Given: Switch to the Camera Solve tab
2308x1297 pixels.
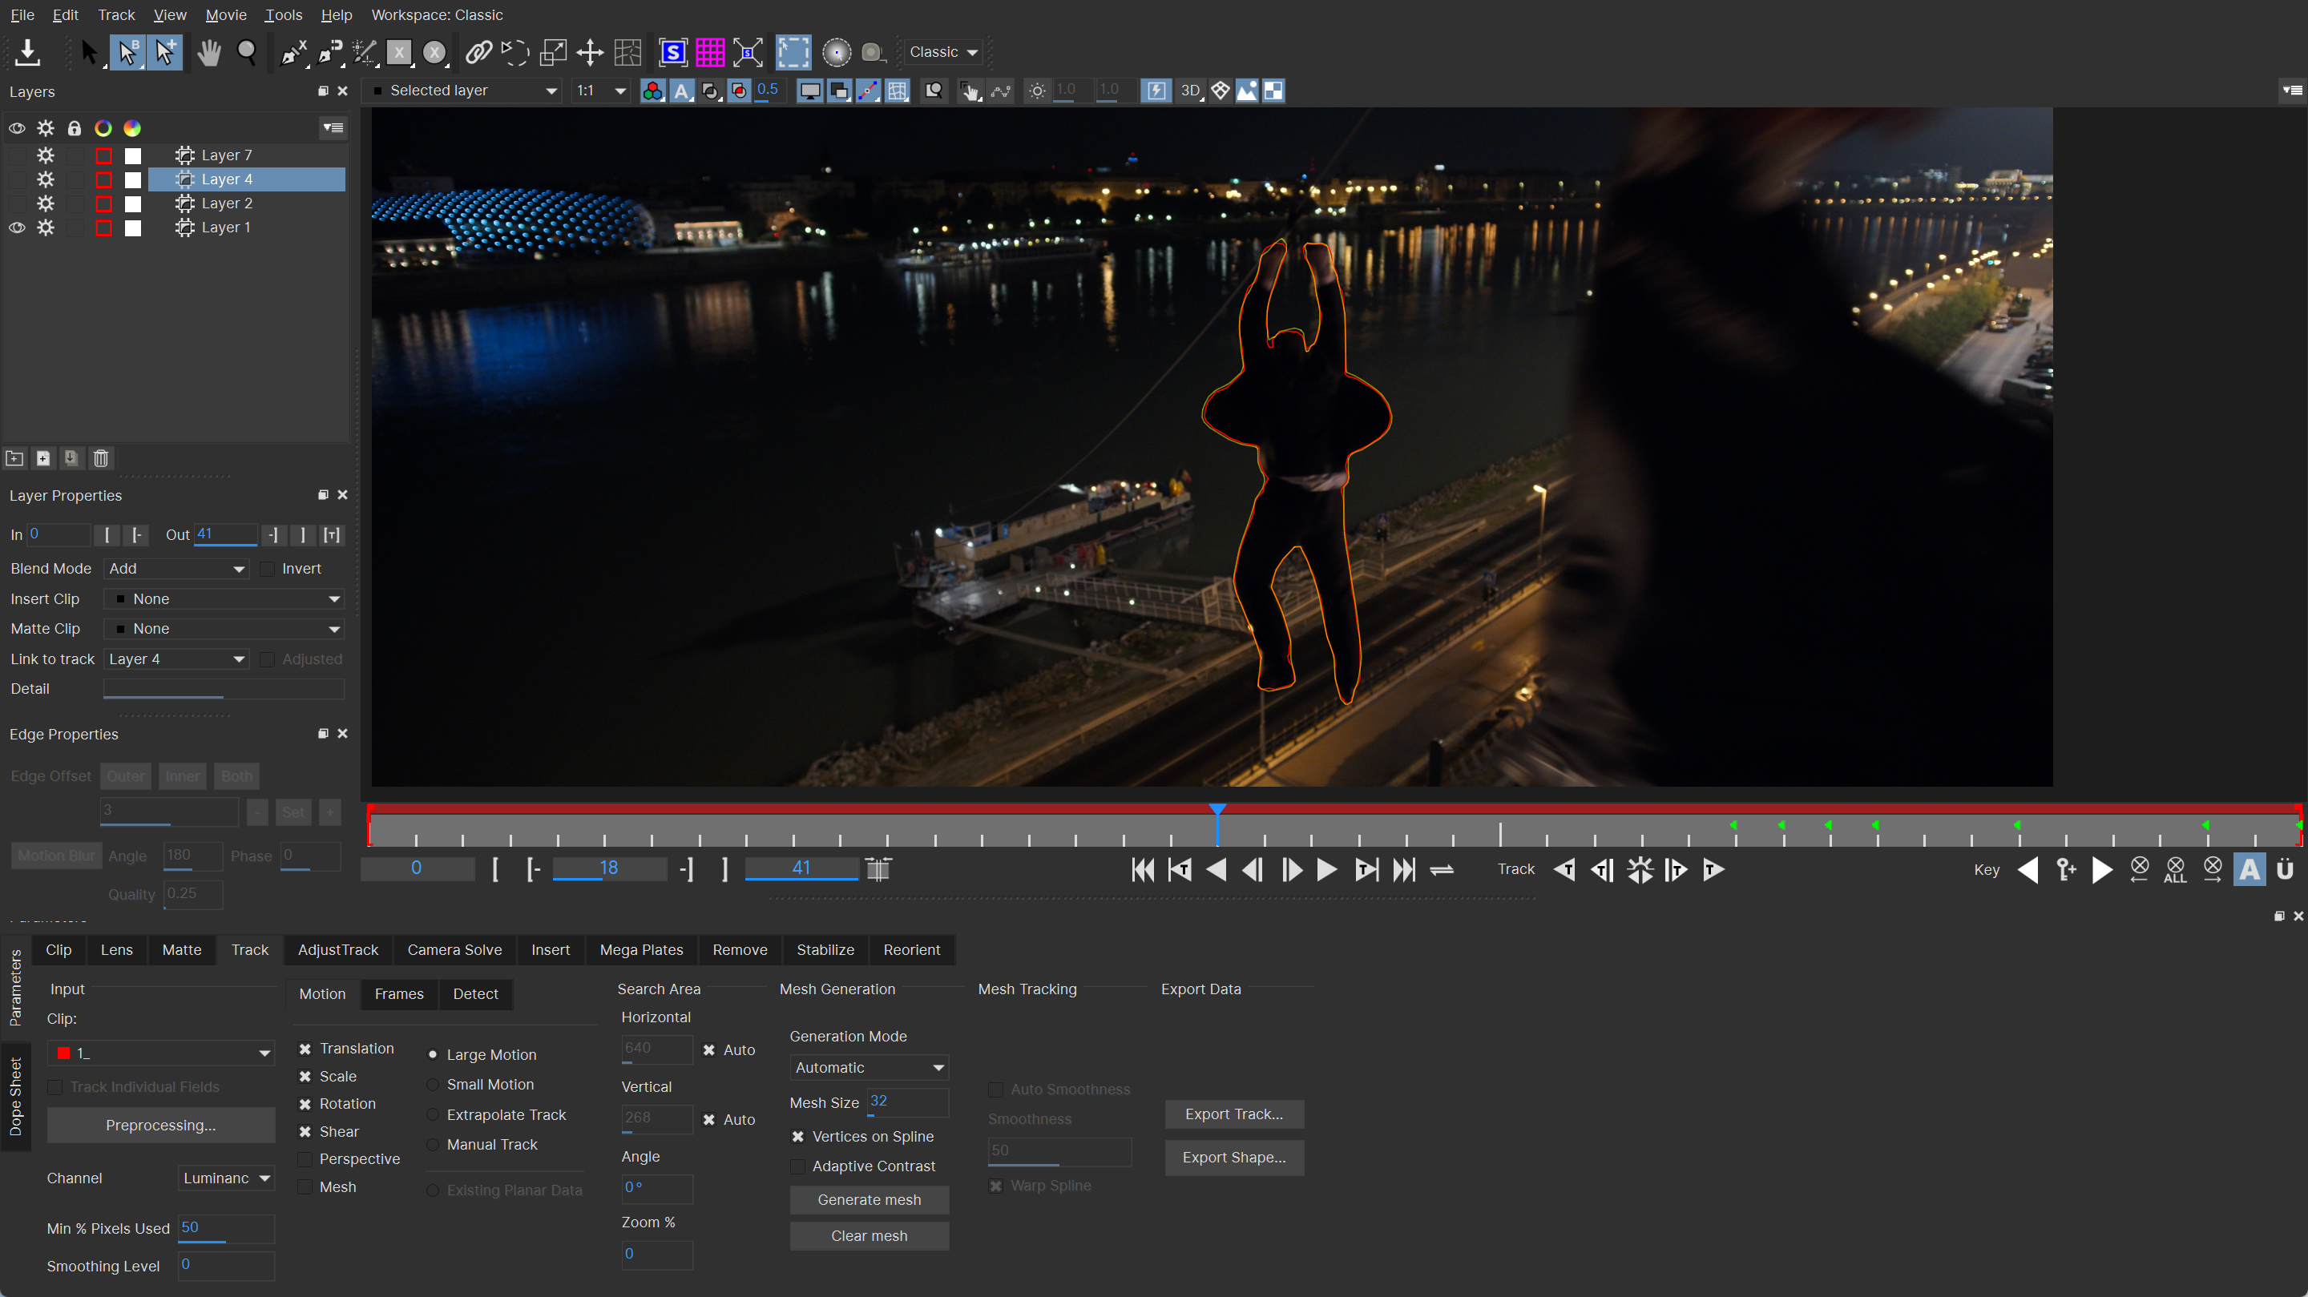Looking at the screenshot, I should coord(454,949).
